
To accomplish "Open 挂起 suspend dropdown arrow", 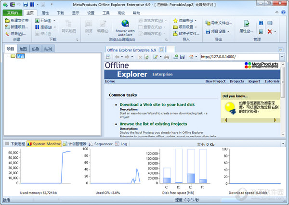I will coord(55,27).
